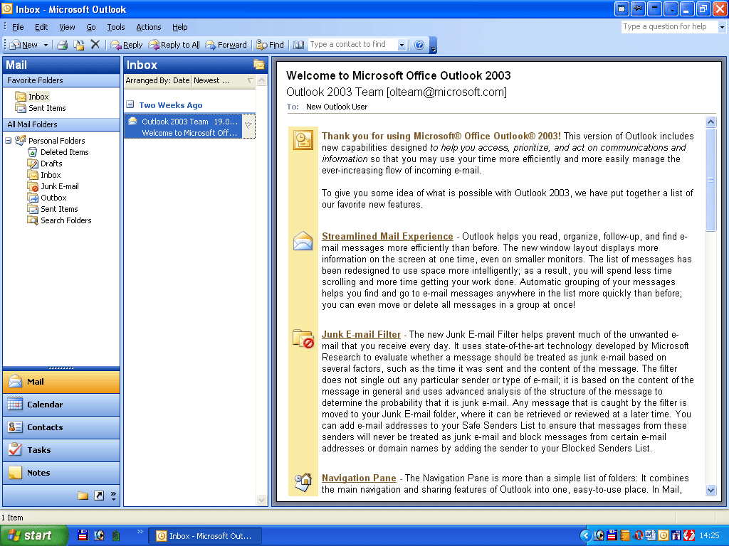The height and width of the screenshot is (546, 729).
Task: Click 'Type a question for help' box
Action: (x=669, y=26)
